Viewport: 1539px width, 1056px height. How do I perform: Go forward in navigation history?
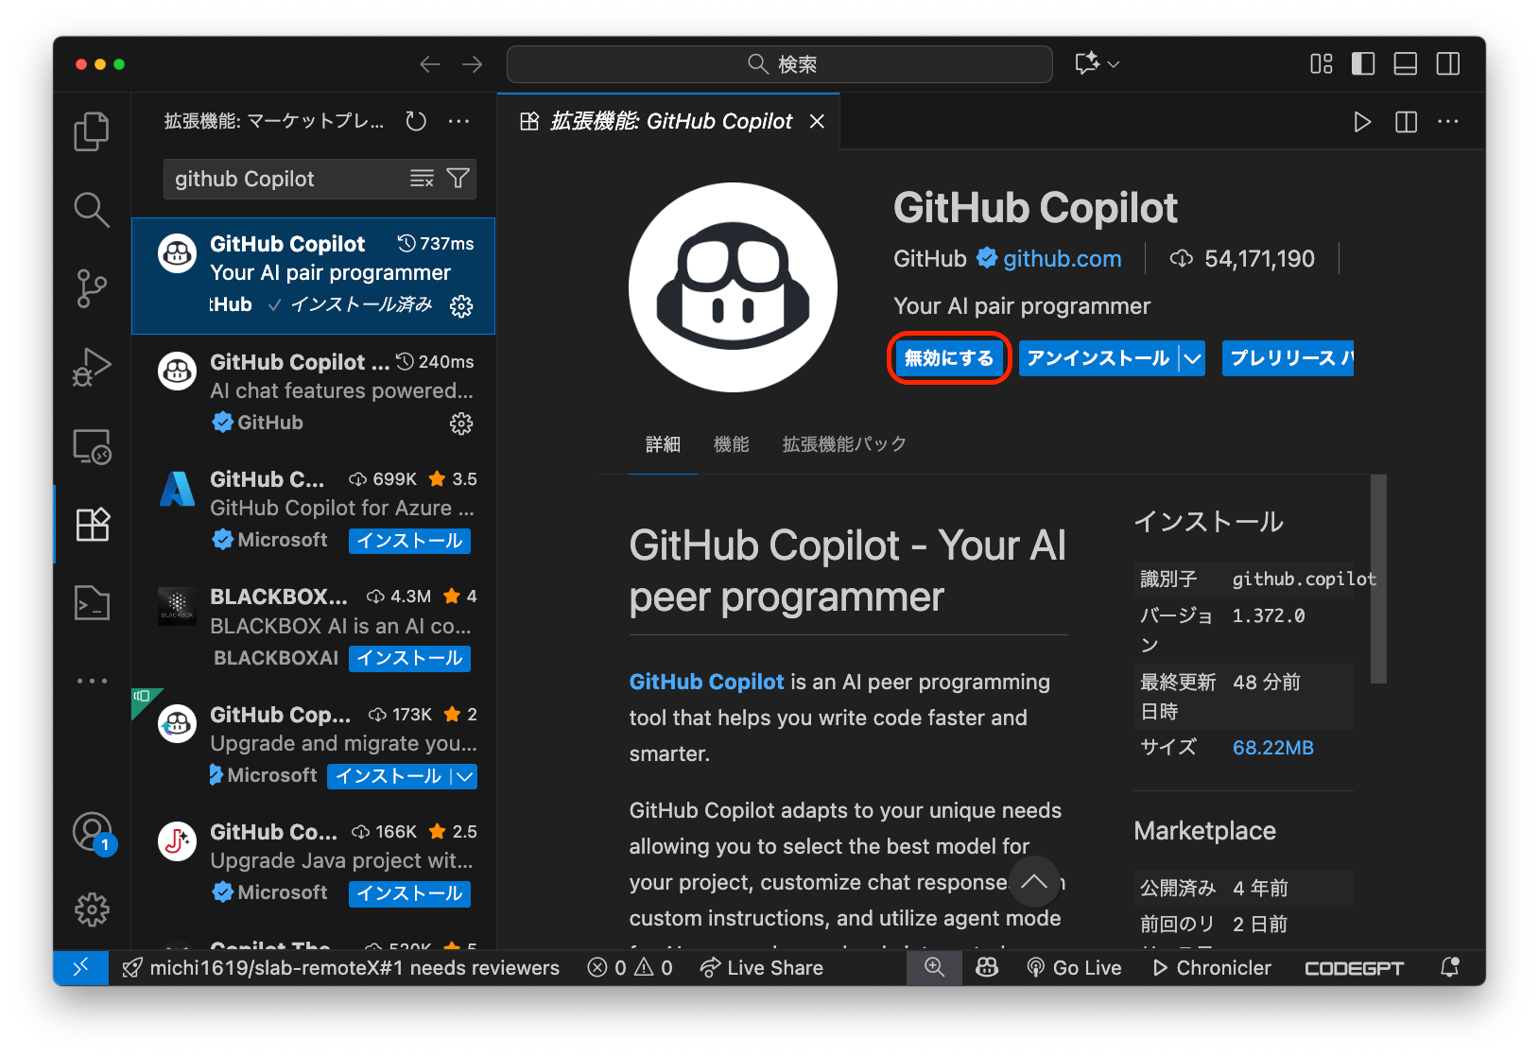coord(473,64)
